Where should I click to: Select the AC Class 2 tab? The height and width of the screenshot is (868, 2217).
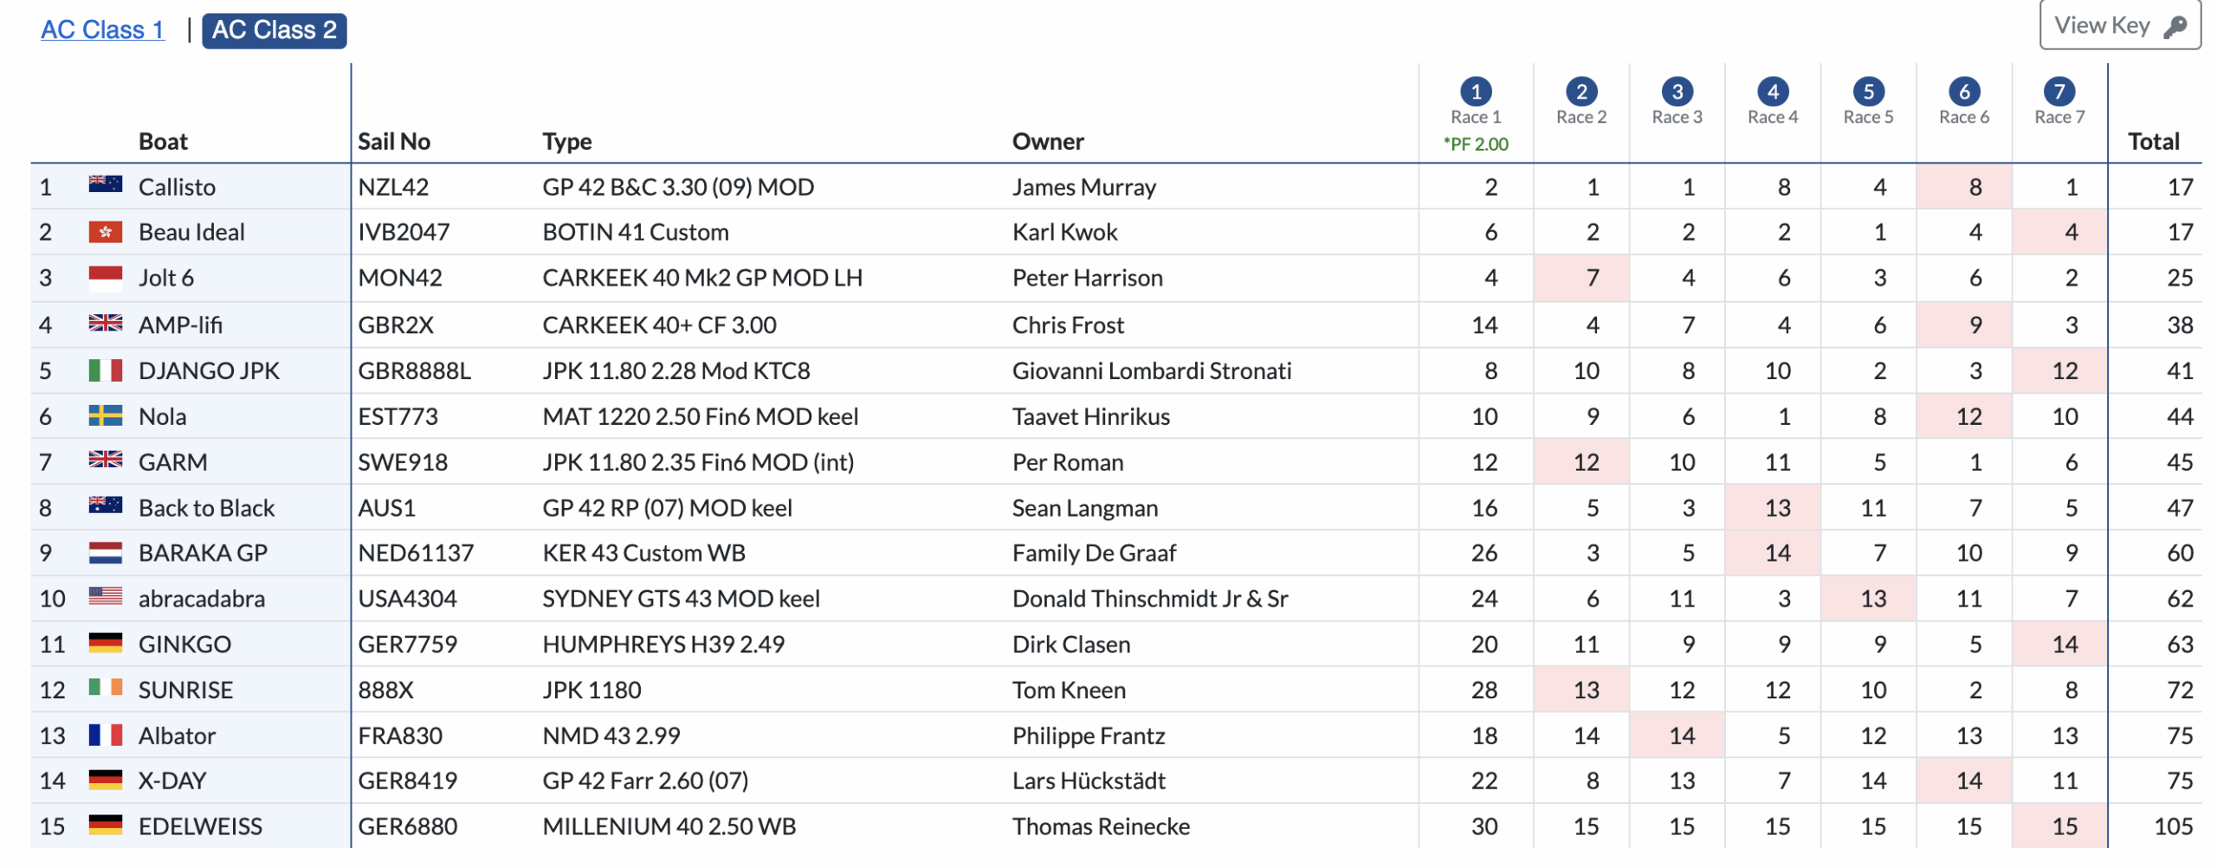click(x=274, y=30)
